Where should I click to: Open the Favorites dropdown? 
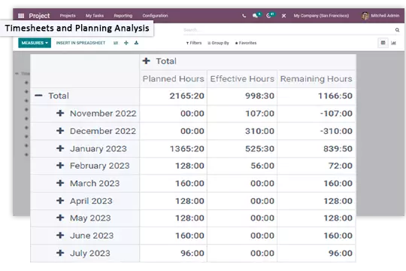click(246, 43)
